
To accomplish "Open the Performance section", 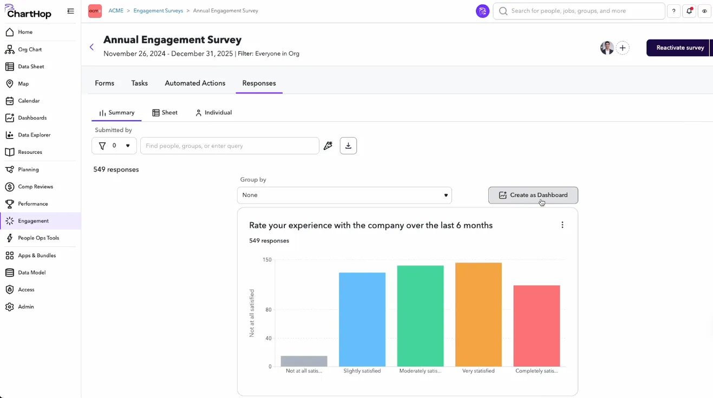I will pyautogui.click(x=32, y=204).
